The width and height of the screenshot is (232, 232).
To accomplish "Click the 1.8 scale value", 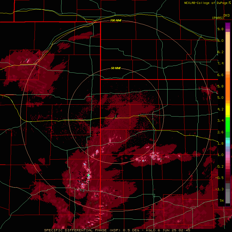I will point(220,143).
